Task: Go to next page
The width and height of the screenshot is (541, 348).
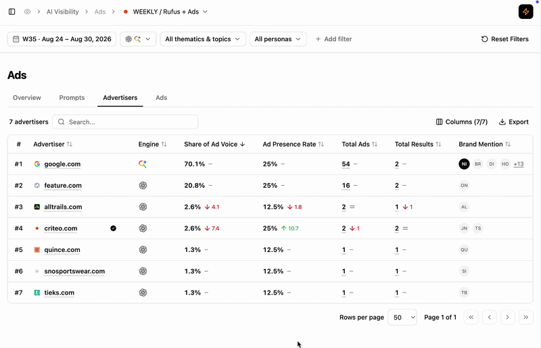Action: [x=508, y=318]
